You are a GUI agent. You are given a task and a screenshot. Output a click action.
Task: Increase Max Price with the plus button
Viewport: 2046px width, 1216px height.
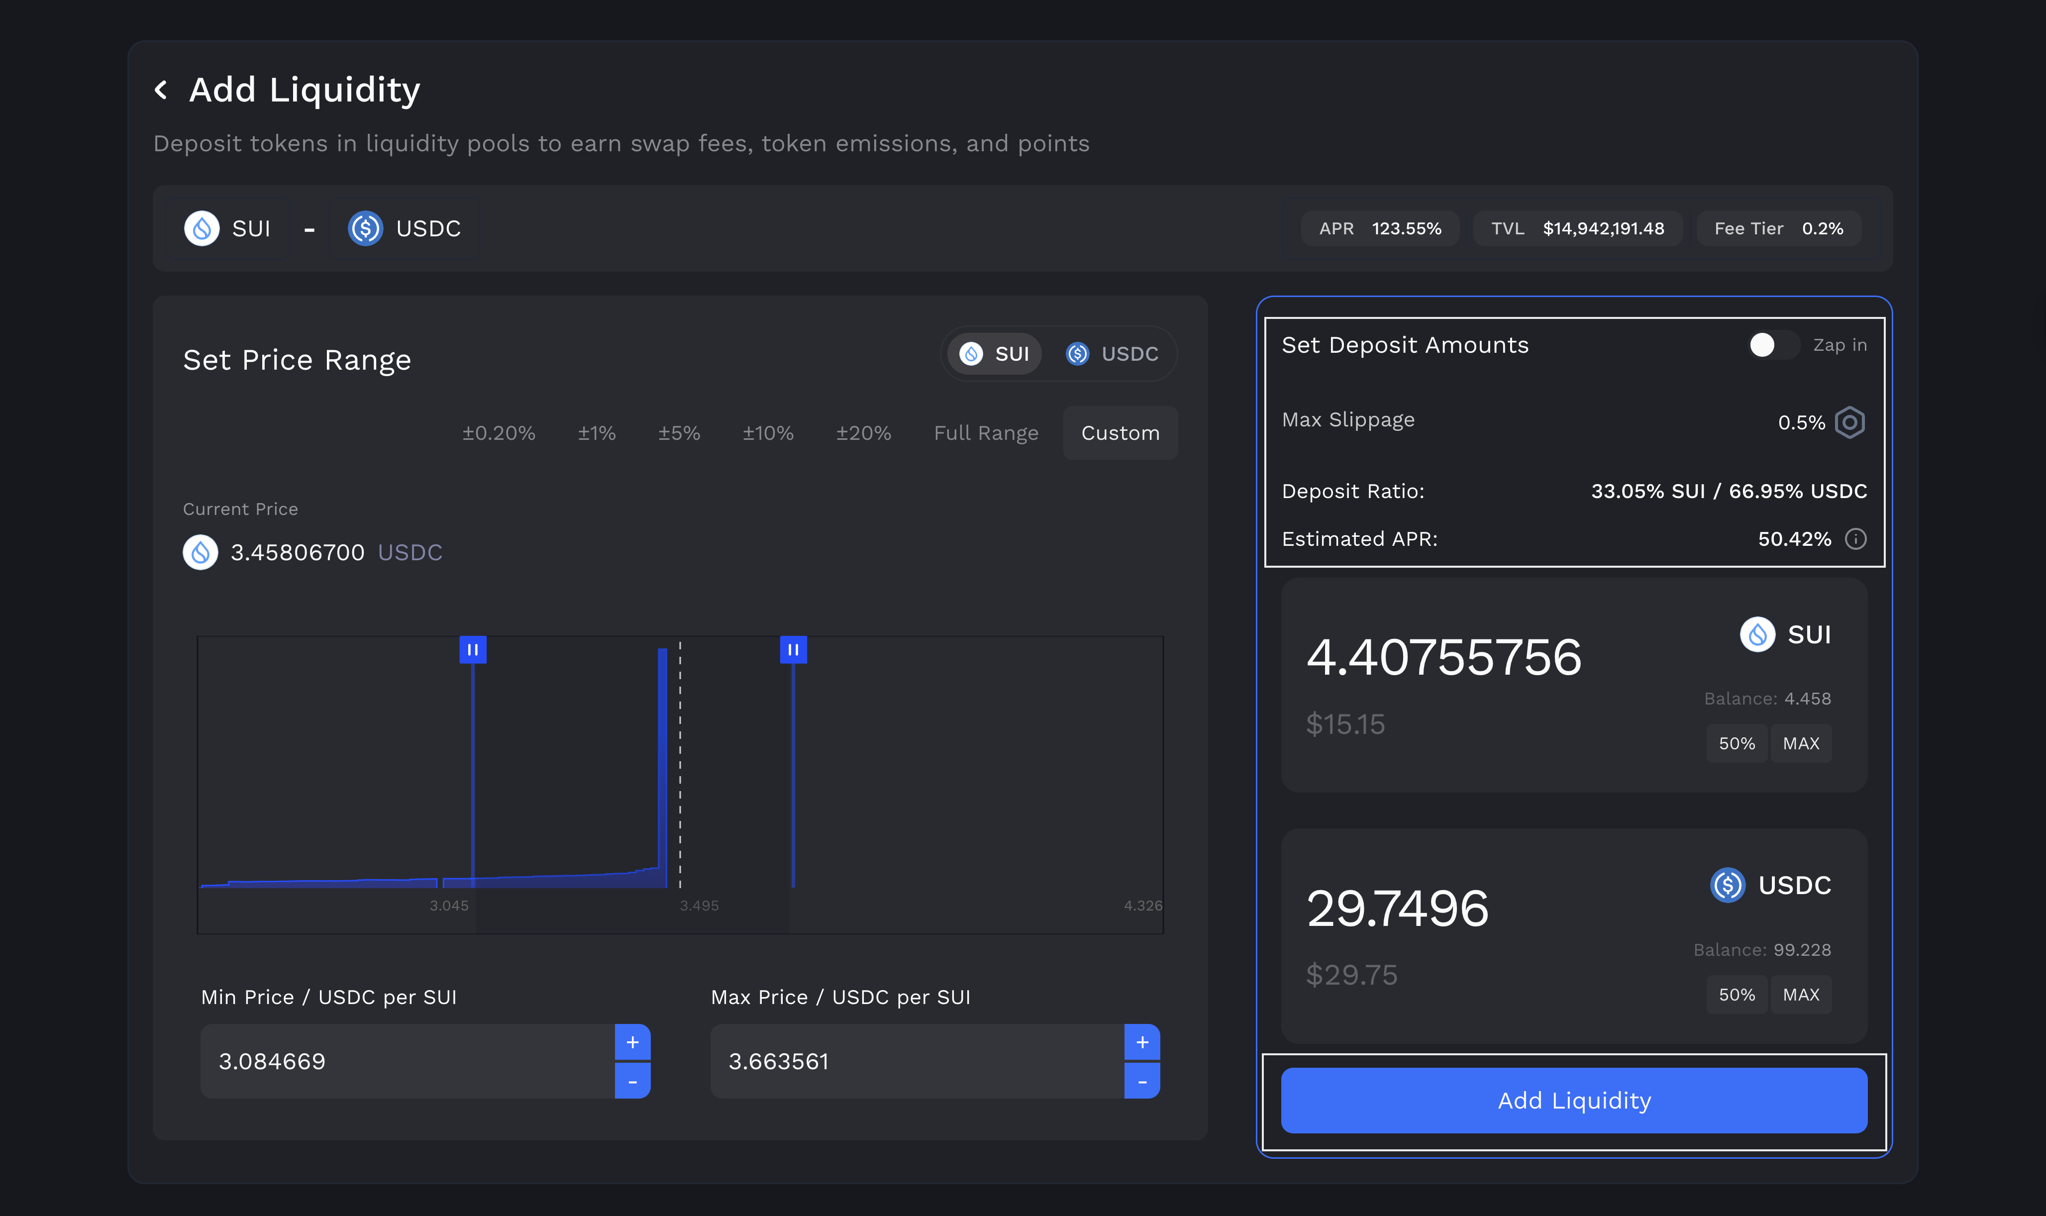pyautogui.click(x=1142, y=1042)
